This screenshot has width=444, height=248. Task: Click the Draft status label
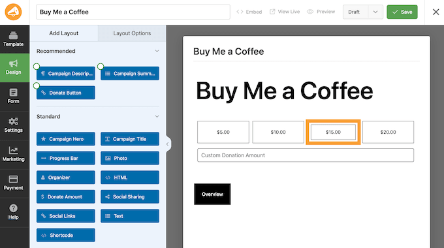click(x=354, y=12)
